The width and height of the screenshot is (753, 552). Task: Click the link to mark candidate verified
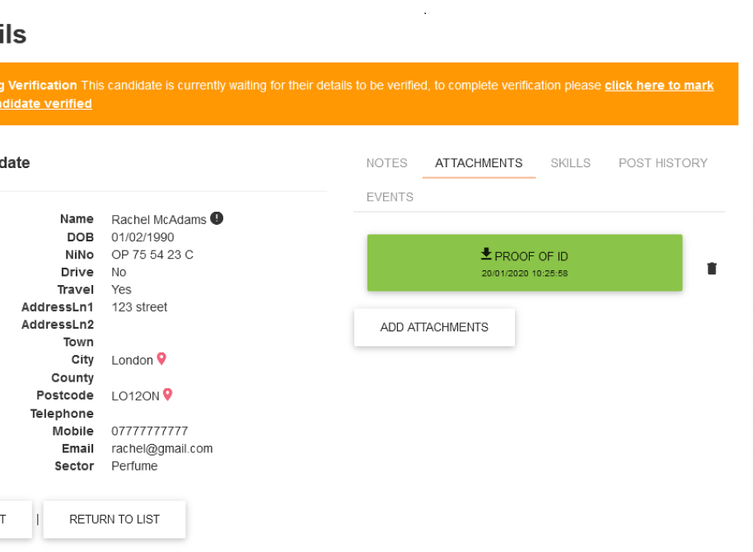(658, 86)
